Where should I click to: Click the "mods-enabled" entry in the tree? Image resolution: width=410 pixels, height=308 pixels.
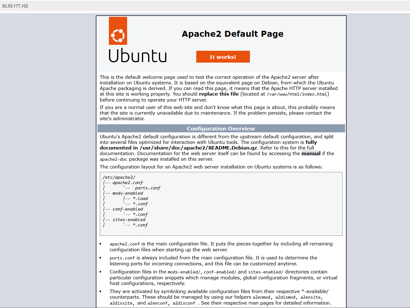(x=128, y=193)
